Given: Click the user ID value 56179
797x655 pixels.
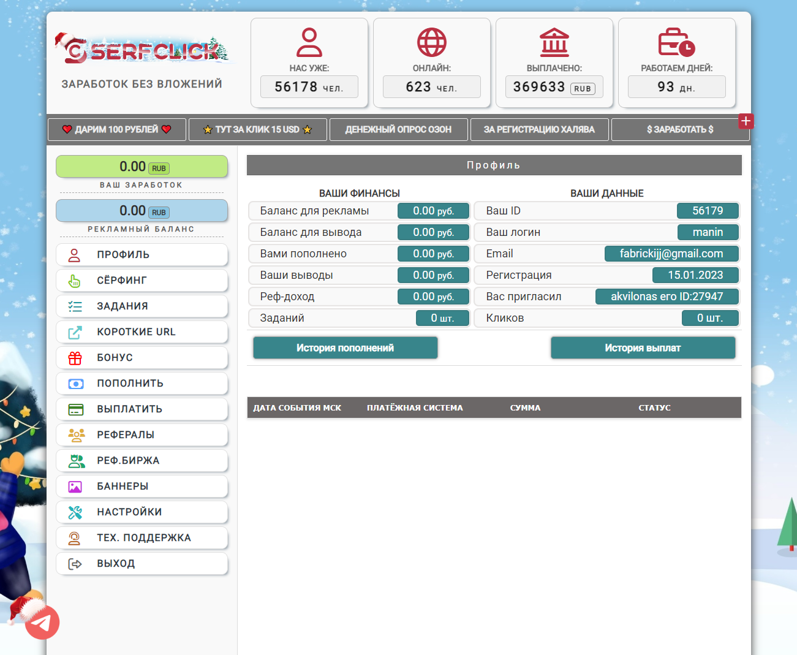Looking at the screenshot, I should (708, 211).
